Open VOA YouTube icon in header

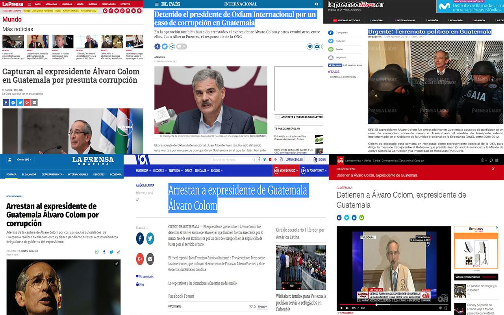(270, 159)
